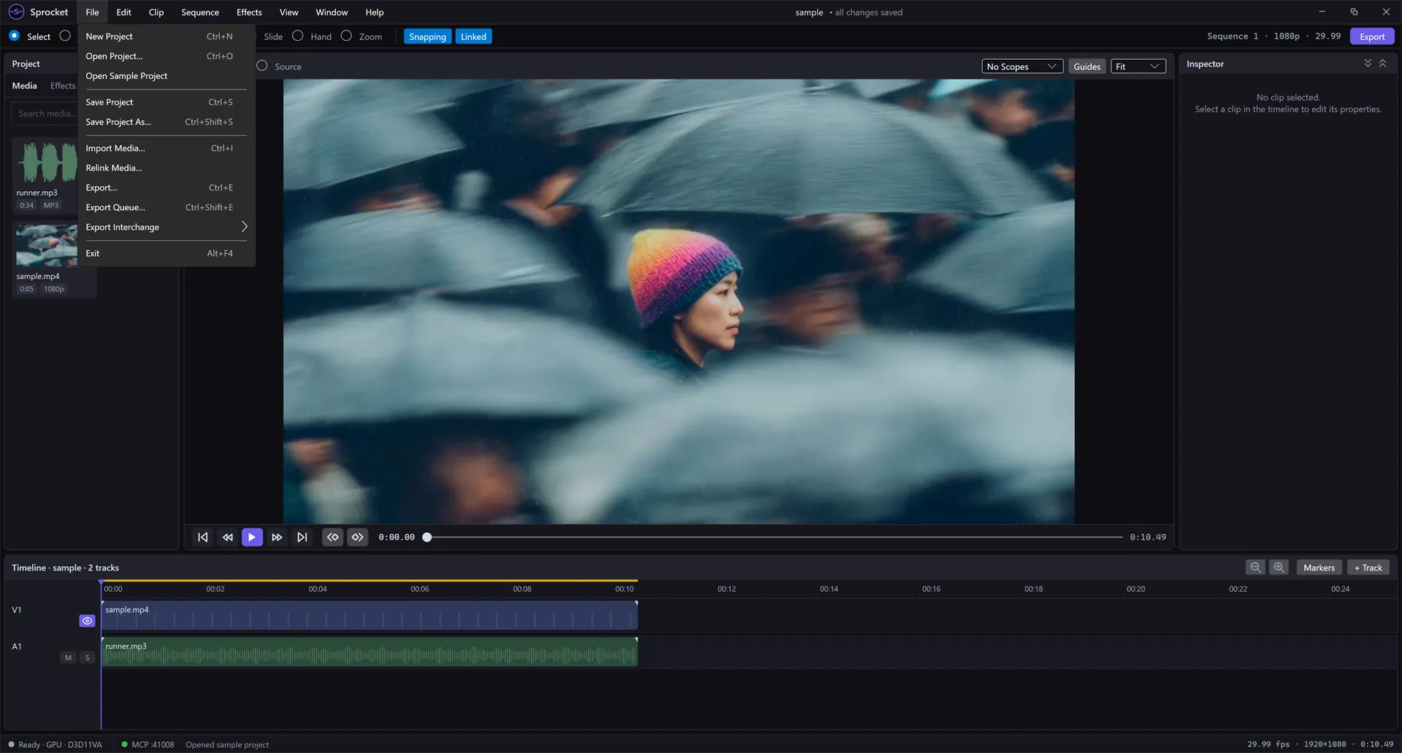Select the Zoom tool radio button
The image size is (1402, 753).
click(346, 36)
